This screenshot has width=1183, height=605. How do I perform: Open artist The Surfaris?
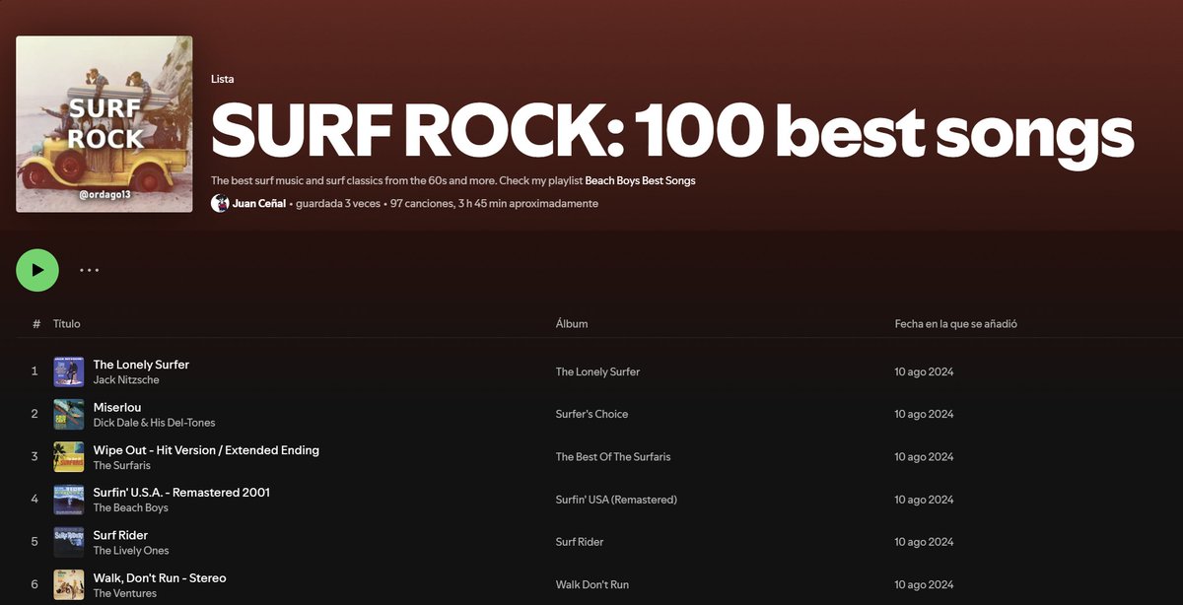click(x=122, y=466)
